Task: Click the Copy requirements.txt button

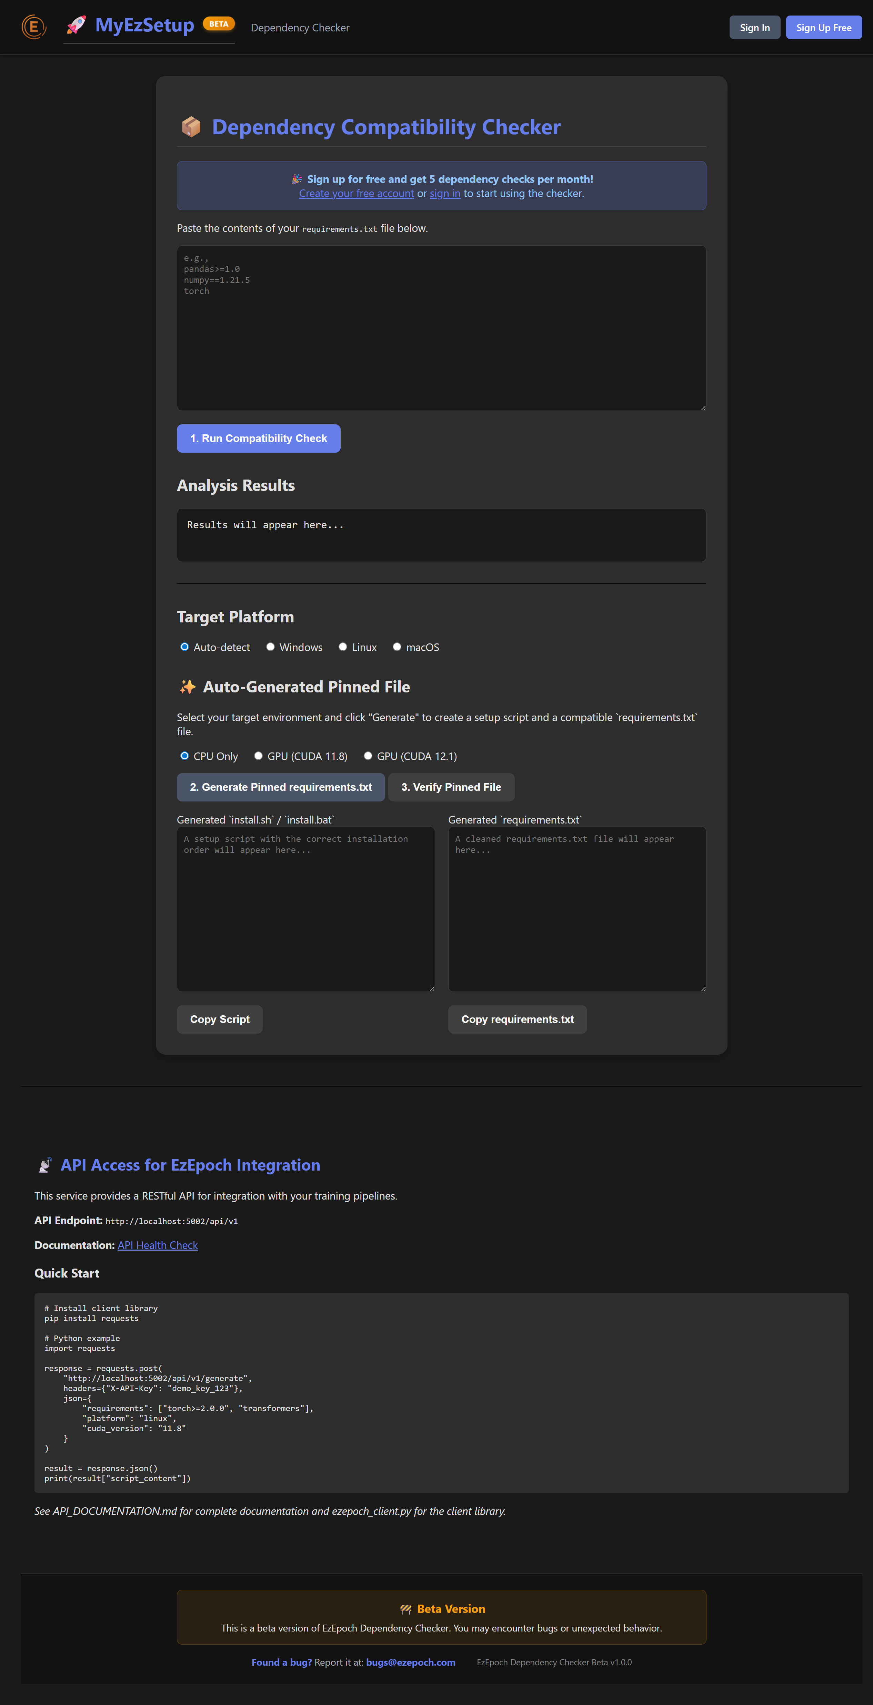Action: (517, 1019)
